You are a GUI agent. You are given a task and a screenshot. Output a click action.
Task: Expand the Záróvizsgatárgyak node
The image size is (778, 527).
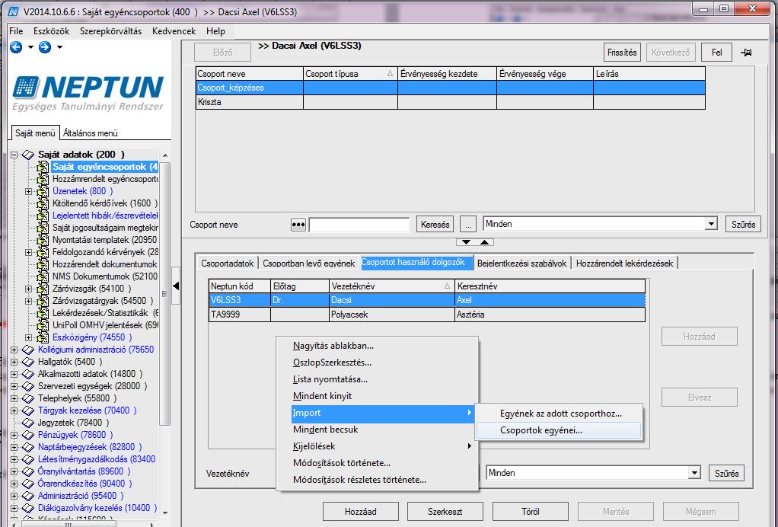[28, 302]
